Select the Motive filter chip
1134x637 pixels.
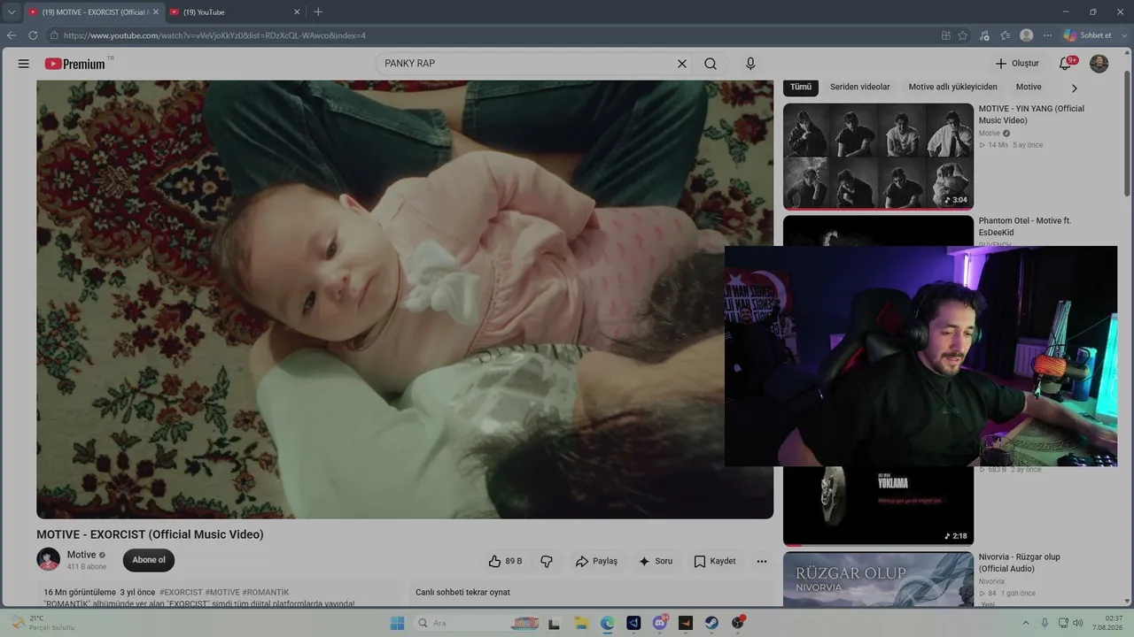[x=1029, y=88]
